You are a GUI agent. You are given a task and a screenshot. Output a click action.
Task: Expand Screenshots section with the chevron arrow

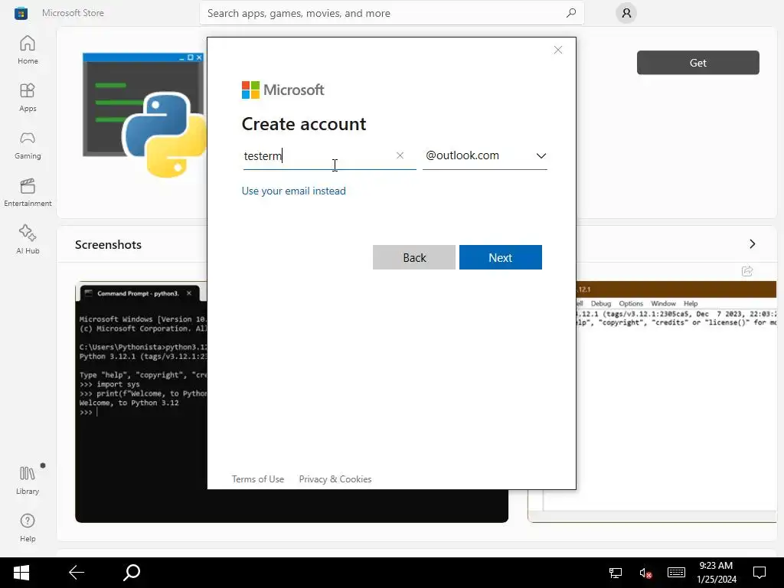click(x=752, y=244)
